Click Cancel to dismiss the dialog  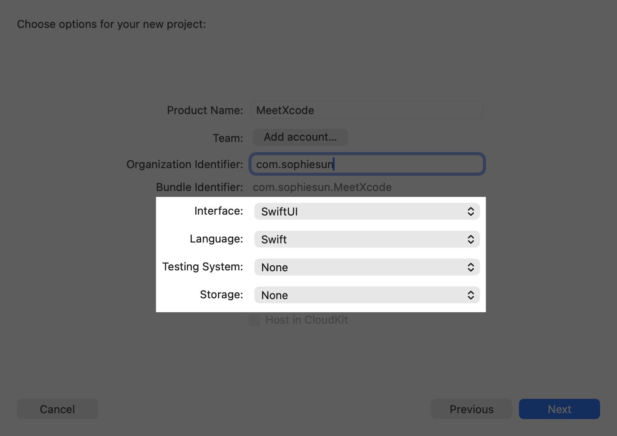pyautogui.click(x=57, y=409)
